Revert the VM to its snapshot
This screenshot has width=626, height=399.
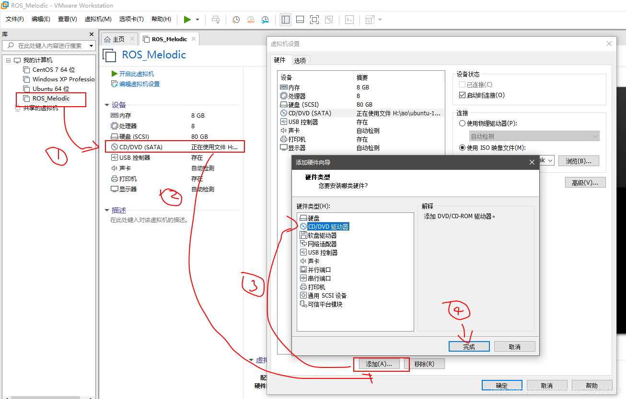pos(250,20)
